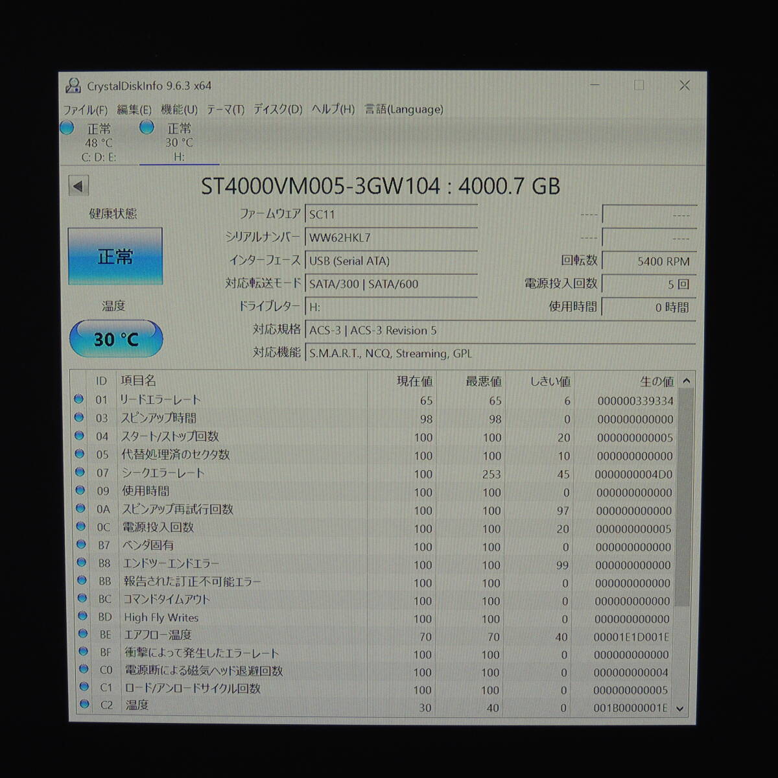Image resolution: width=778 pixels, height=778 pixels.
Task: Click the 項目名 column header
Action: tap(241, 381)
